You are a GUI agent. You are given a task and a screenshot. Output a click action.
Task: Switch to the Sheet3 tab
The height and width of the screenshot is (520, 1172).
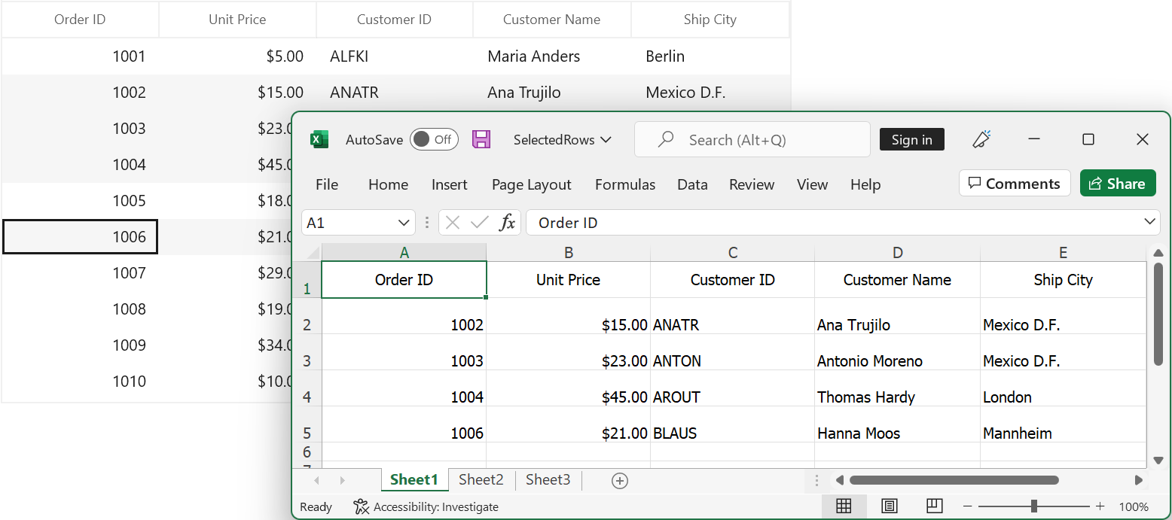click(x=548, y=479)
